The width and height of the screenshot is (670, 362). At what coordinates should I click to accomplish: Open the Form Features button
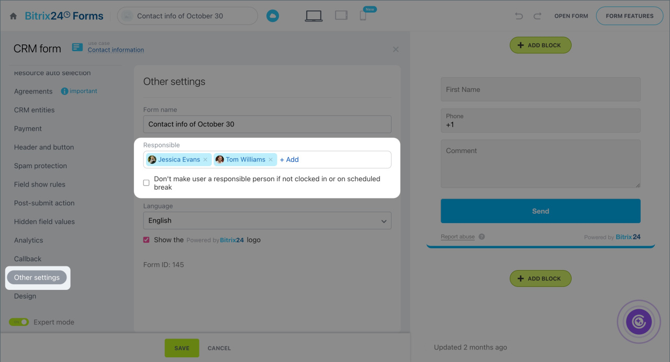(629, 16)
